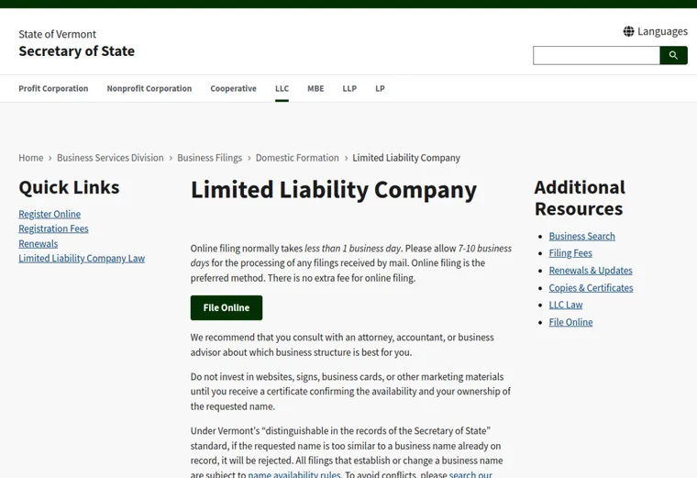This screenshot has height=478, width=697.
Task: Select the LLC navigation tab
Action: pos(282,88)
